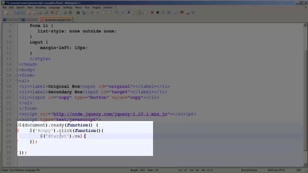Click the Zoom Out toolbar icon

pyautogui.click(x=98, y=13)
